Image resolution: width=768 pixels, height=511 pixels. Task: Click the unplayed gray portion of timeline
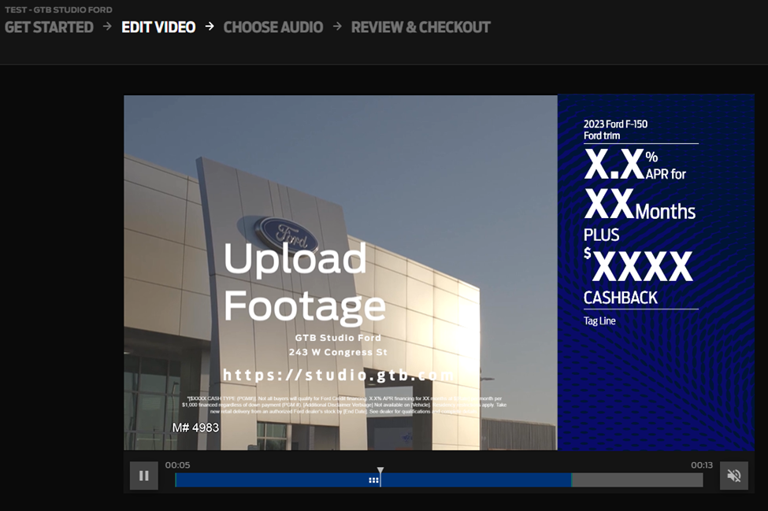coord(636,480)
